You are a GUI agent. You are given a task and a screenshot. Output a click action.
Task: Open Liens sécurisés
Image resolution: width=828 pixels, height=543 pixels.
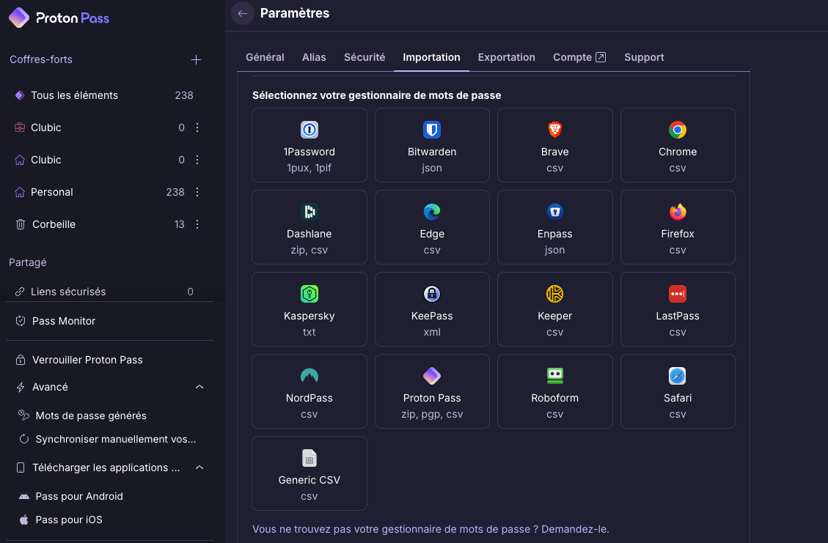pyautogui.click(x=68, y=292)
